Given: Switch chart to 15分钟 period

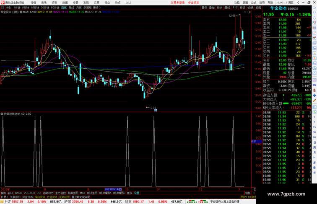Looking at the screenshot, I should (x=35, y=8).
